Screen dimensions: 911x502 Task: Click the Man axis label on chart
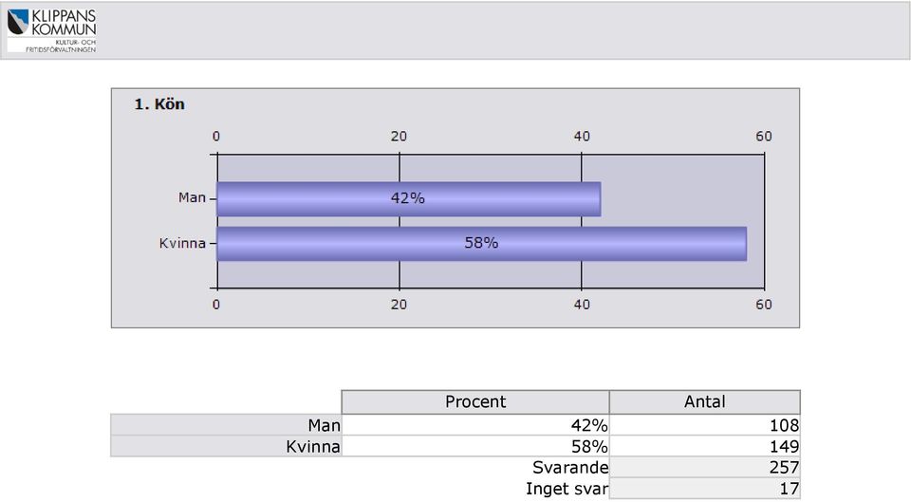pyautogui.click(x=193, y=198)
